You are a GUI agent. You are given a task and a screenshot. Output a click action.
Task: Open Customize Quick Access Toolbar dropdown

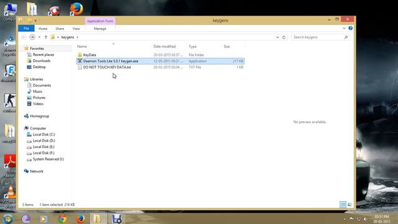click(36, 21)
